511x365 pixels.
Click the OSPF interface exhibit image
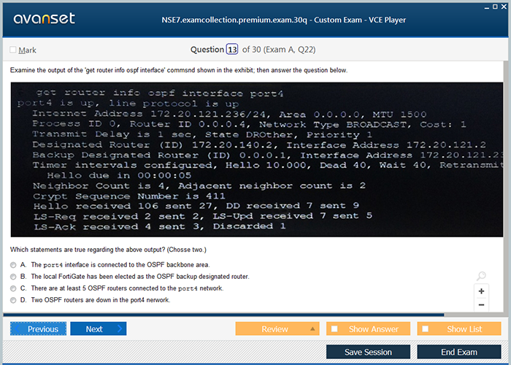pyautogui.click(x=256, y=160)
